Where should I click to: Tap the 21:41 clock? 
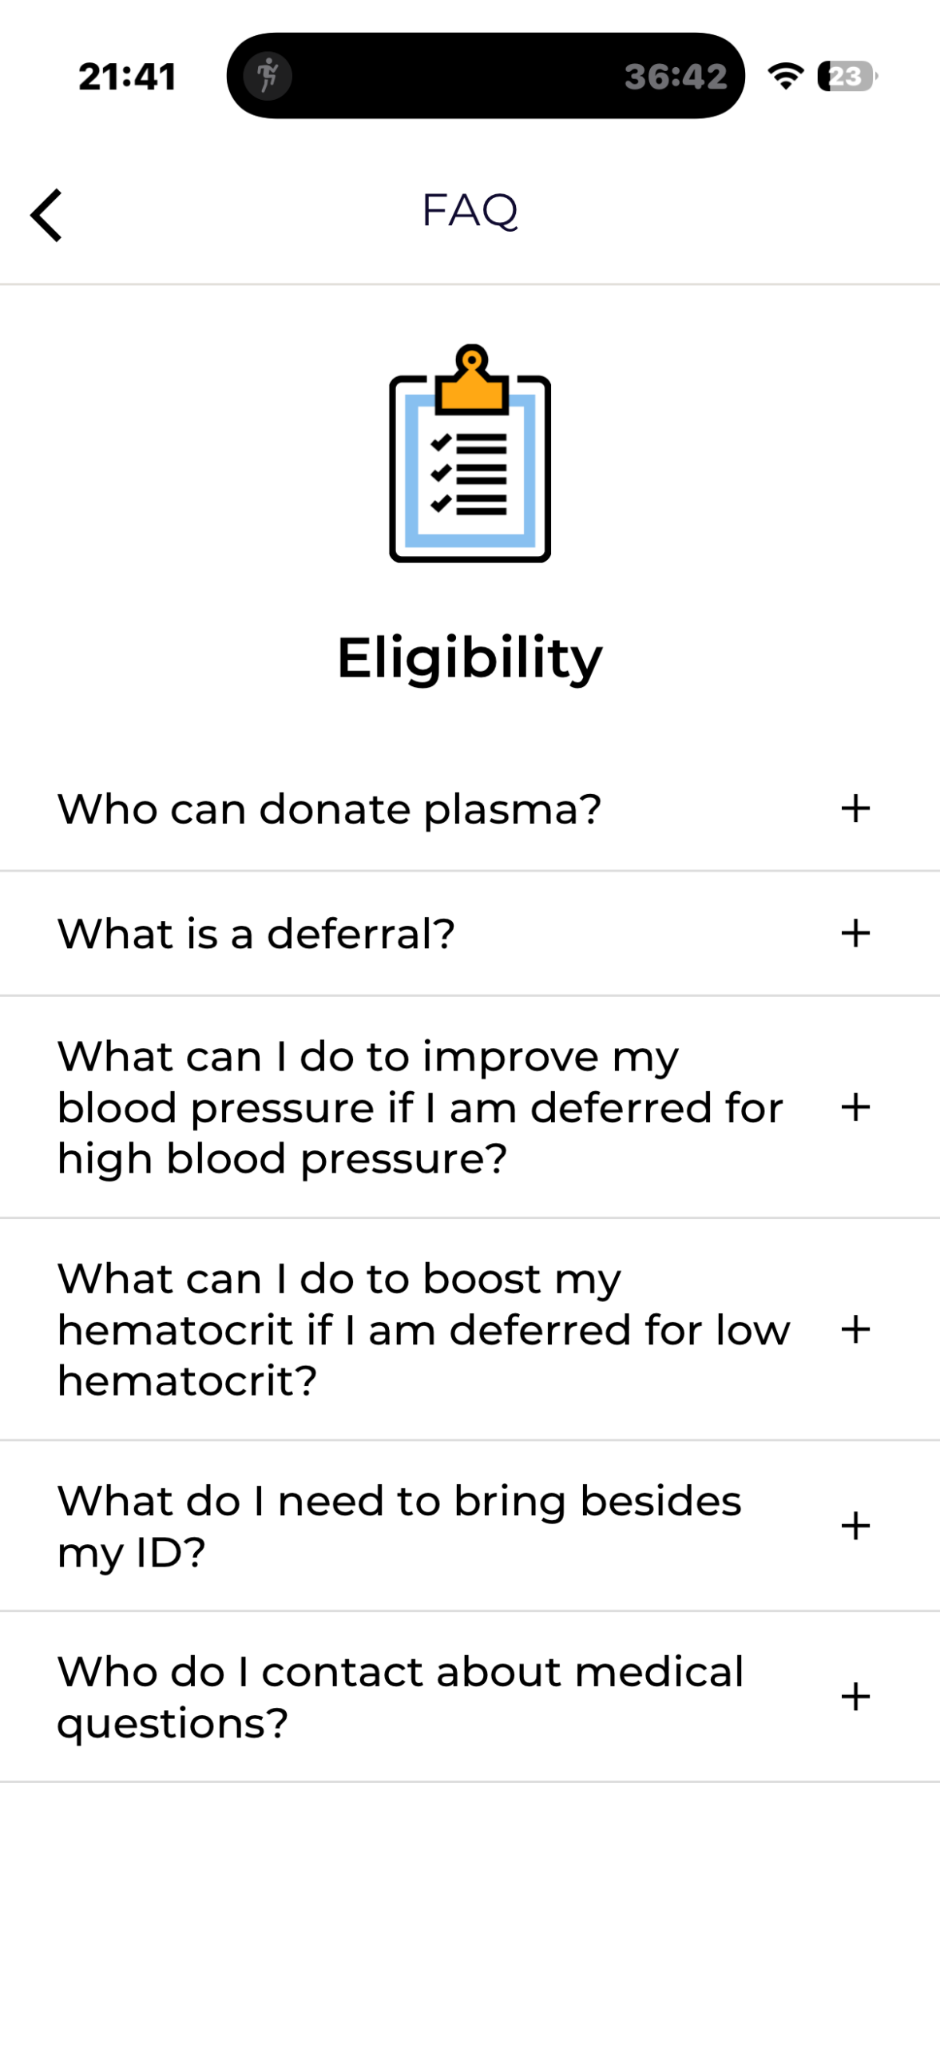(x=127, y=77)
